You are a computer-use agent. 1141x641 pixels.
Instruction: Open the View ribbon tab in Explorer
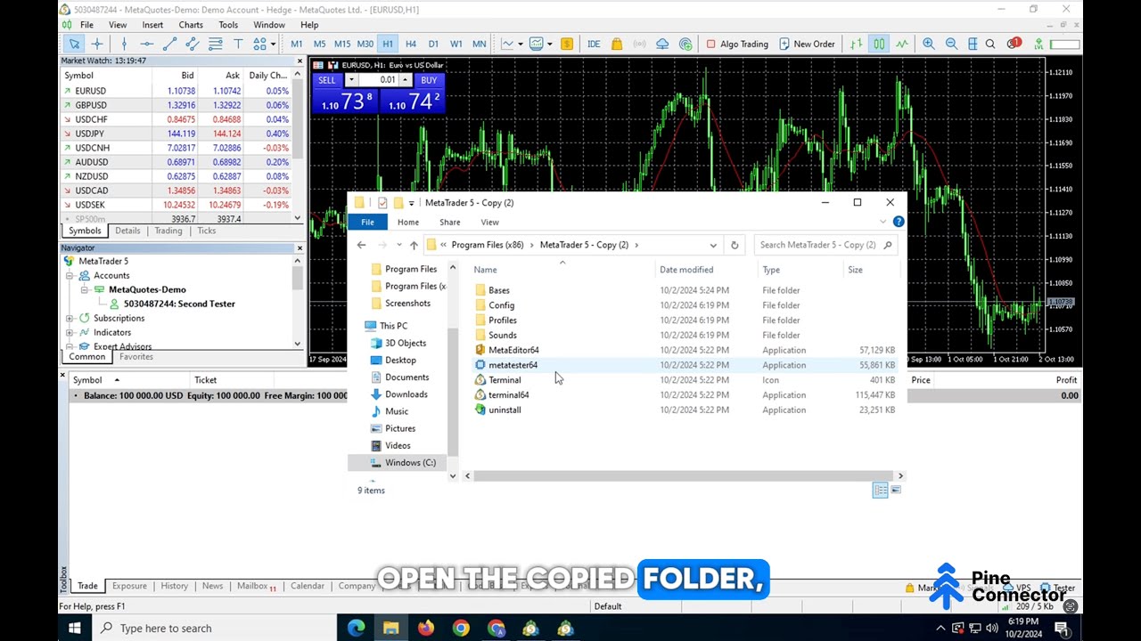[489, 222]
